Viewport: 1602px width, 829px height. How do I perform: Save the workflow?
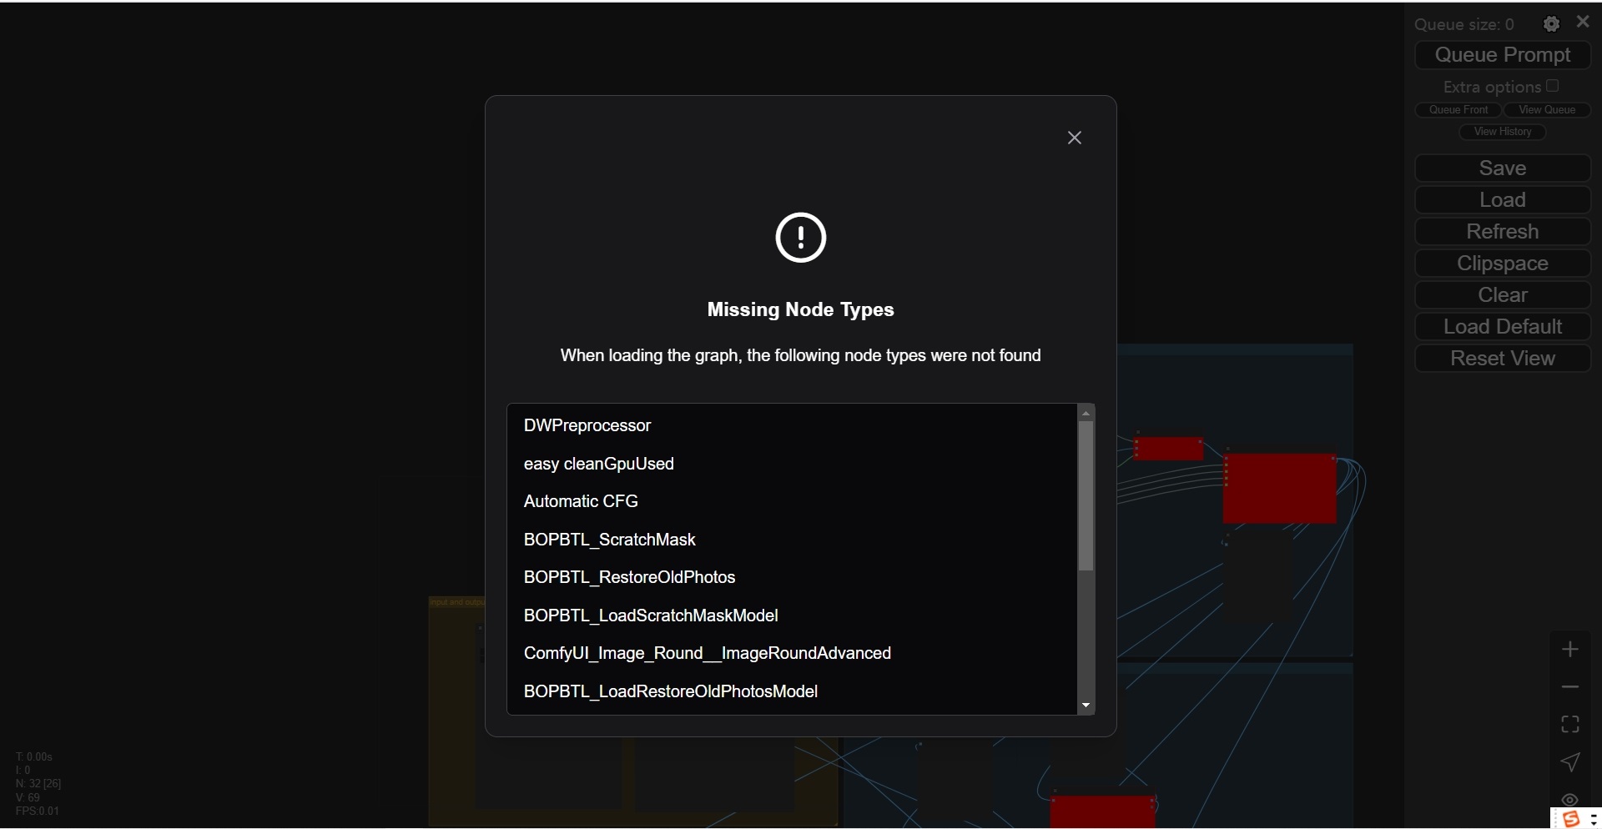click(x=1503, y=168)
